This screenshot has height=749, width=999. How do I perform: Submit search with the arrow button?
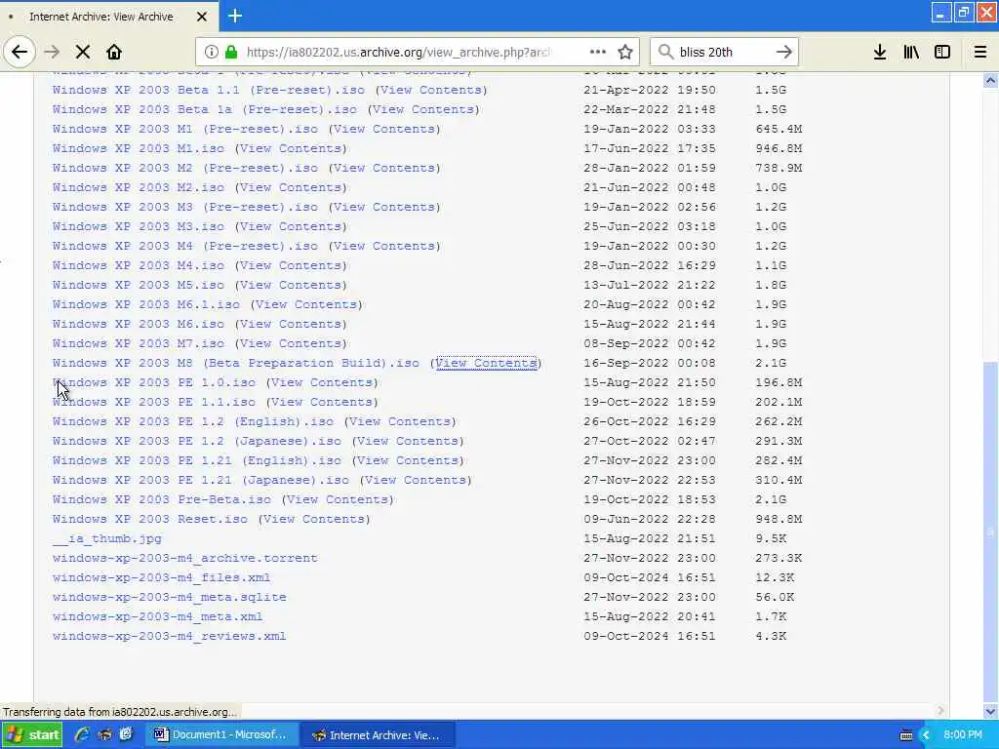[784, 52]
